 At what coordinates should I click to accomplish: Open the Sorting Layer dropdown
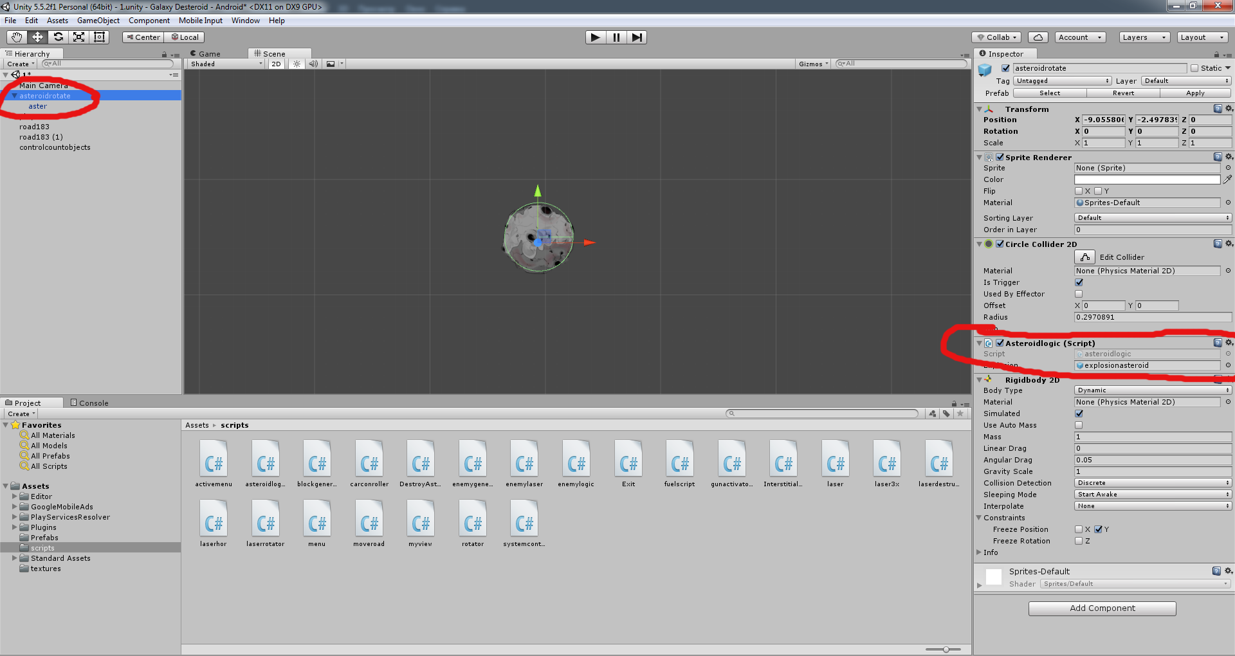pos(1151,217)
